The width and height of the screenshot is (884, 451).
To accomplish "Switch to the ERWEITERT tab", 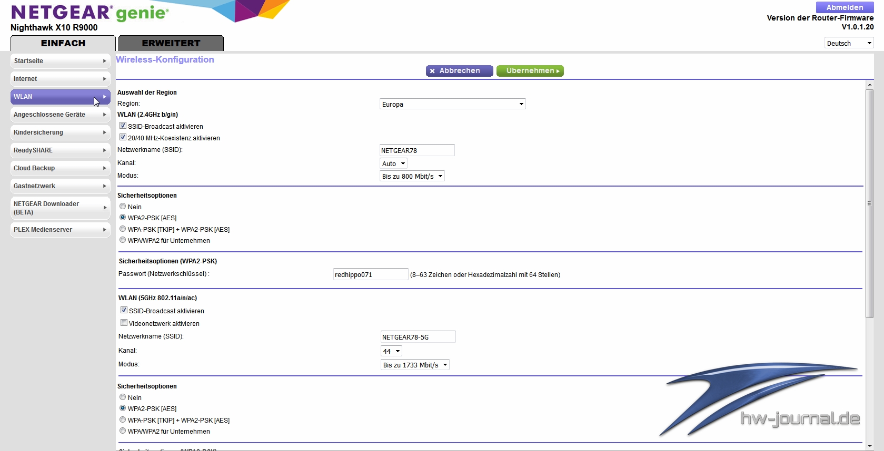I will click(x=171, y=43).
